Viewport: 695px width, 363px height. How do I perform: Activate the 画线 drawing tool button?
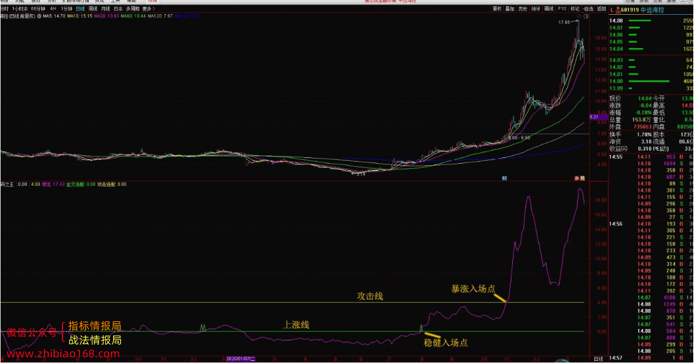pos(549,9)
